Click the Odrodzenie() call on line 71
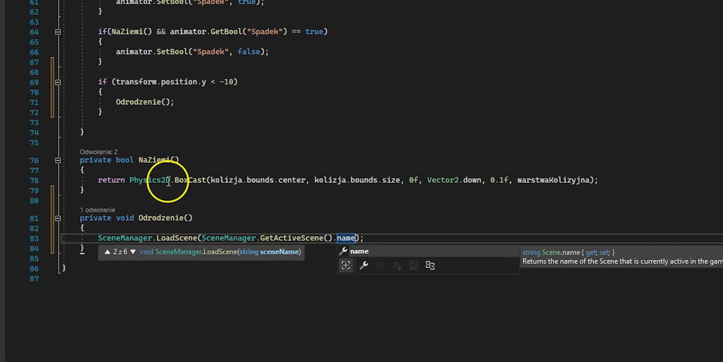 [x=144, y=102]
